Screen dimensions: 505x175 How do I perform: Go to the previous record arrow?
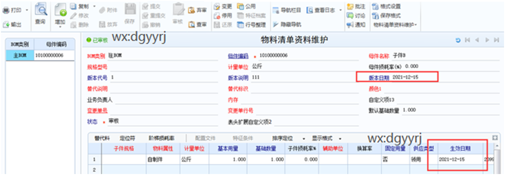point(477,40)
